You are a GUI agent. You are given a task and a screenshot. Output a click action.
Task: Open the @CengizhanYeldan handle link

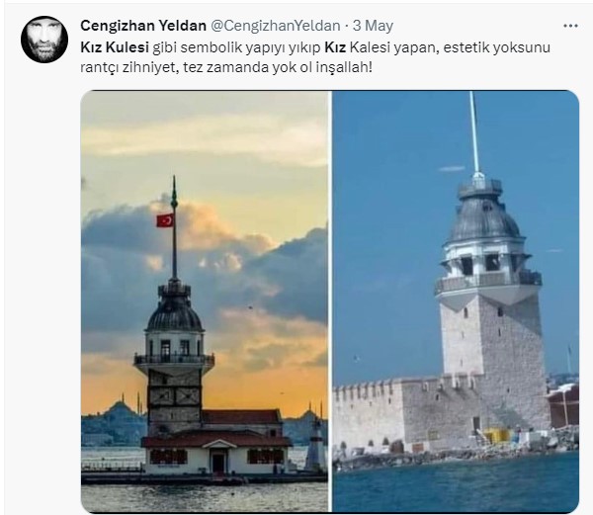point(275,26)
